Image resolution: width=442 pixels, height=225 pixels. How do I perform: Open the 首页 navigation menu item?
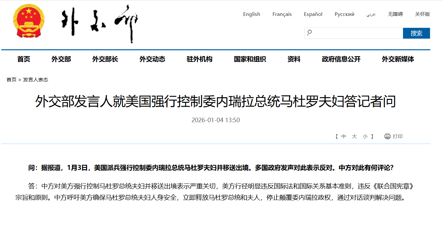24,59
